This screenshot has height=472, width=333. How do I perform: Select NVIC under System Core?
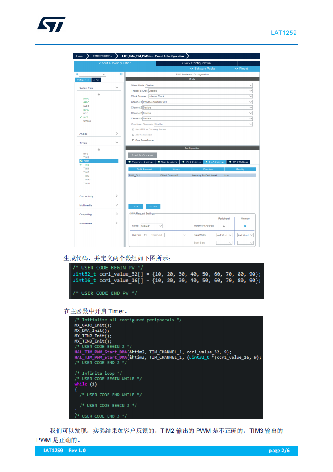[x=86, y=110]
